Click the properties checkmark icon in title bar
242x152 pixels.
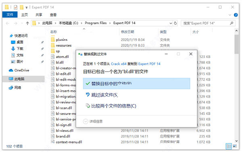(15, 7)
